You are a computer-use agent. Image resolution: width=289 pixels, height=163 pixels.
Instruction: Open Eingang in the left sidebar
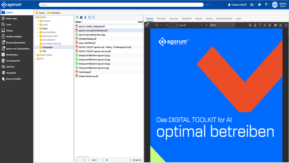(x=16, y=31)
